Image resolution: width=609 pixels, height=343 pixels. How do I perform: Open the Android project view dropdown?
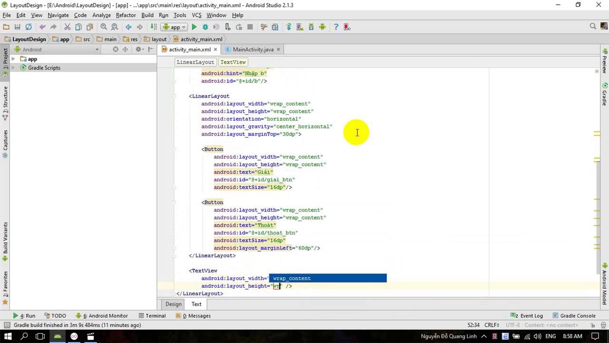pyautogui.click(x=57, y=49)
